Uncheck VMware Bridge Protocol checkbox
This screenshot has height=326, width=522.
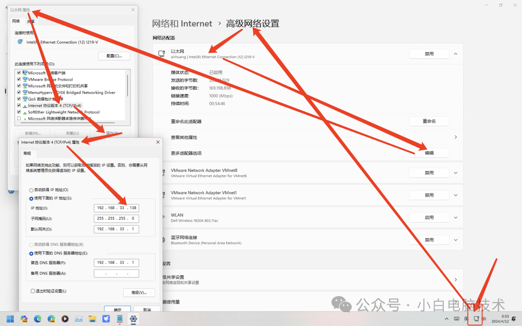(x=19, y=80)
